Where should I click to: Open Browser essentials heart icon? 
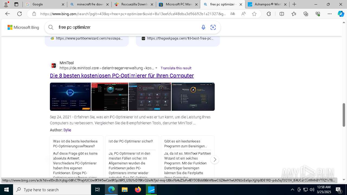[x=318, y=14]
